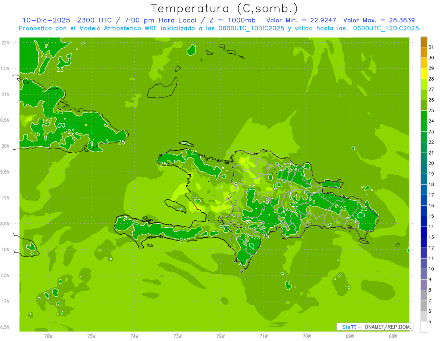Click the '19N' latitude label

coord(6,198)
